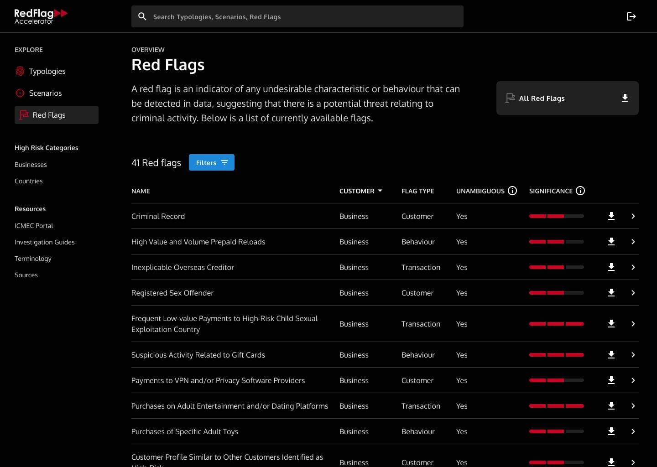Click the Filters button

click(212, 162)
